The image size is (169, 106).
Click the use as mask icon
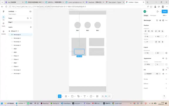pos(163,20)
